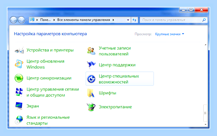Open the Экран link
This screenshot has width=217, height=136.
click(x=33, y=106)
